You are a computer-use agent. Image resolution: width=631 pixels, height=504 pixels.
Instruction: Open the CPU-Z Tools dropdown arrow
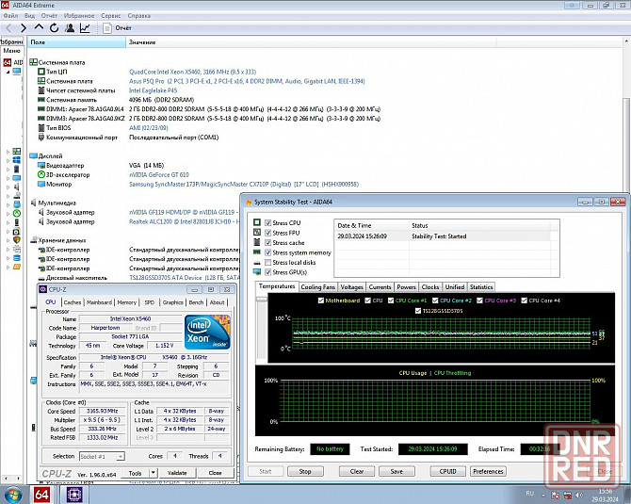pos(154,473)
